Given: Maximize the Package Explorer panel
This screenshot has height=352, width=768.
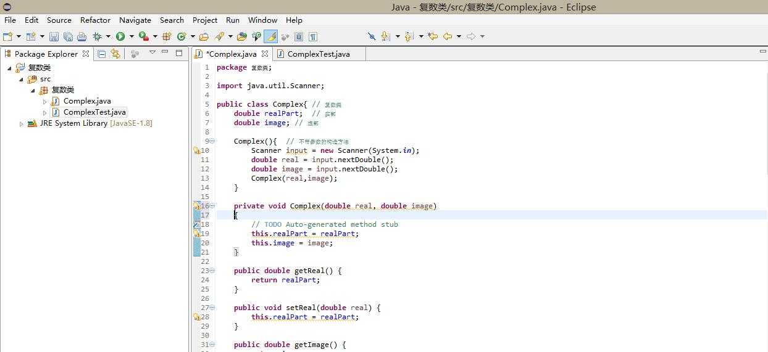Looking at the screenshot, I should [179, 53].
